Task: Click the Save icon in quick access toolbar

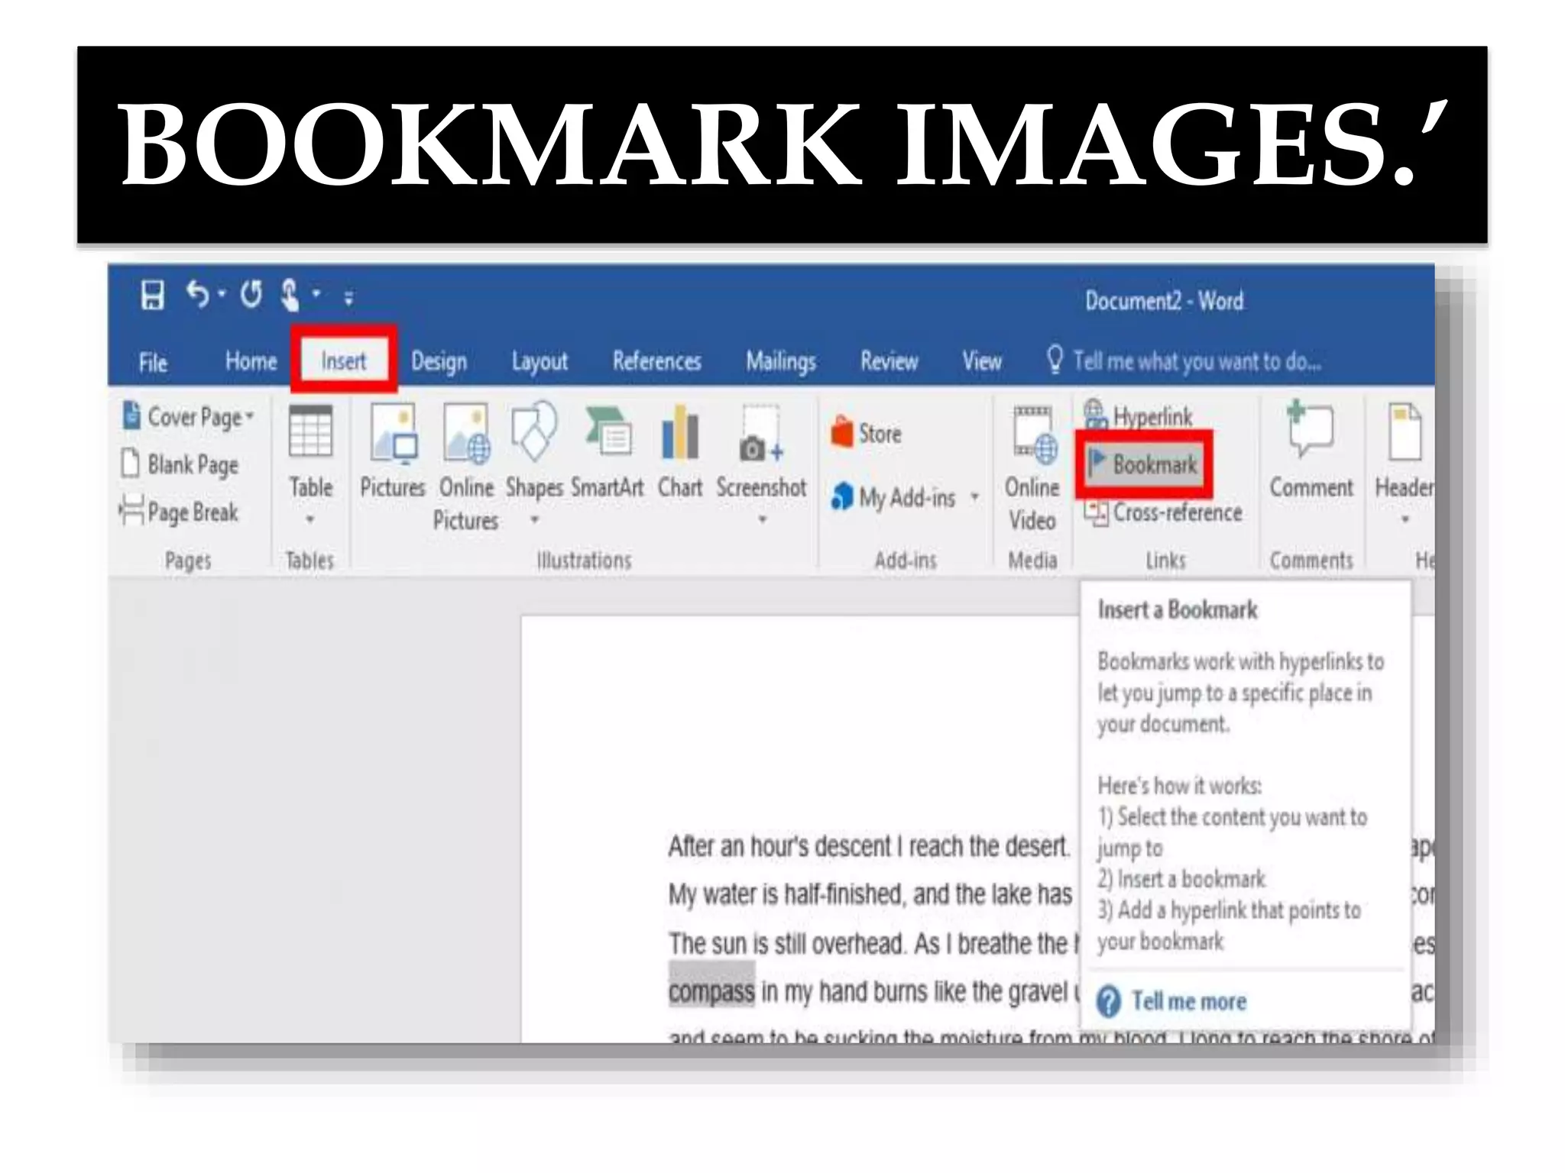Action: coord(152,295)
